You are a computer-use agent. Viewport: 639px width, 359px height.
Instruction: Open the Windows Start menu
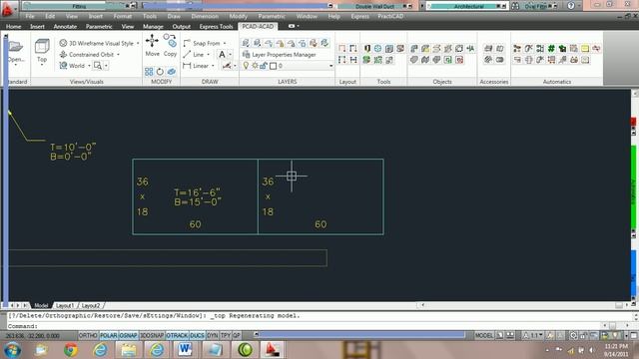pyautogui.click(x=12, y=350)
